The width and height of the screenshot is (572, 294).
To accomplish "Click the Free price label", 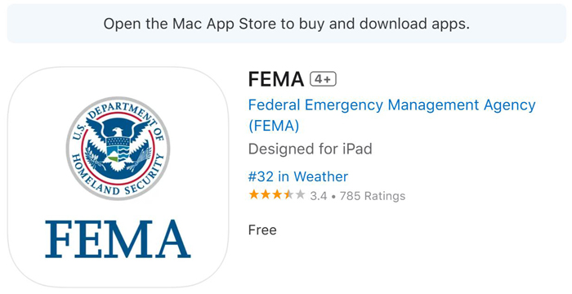I will coord(262,230).
